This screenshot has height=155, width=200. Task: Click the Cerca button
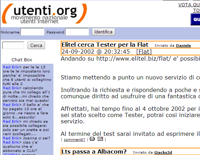36,45
